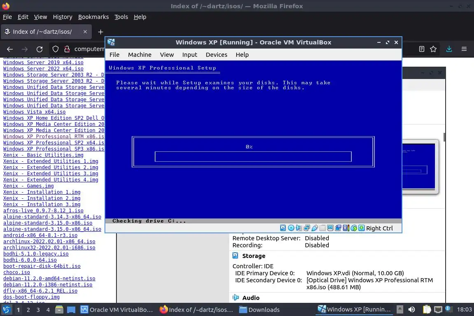Bookmark this page with the star icon
The image size is (474, 316).
[x=434, y=49]
